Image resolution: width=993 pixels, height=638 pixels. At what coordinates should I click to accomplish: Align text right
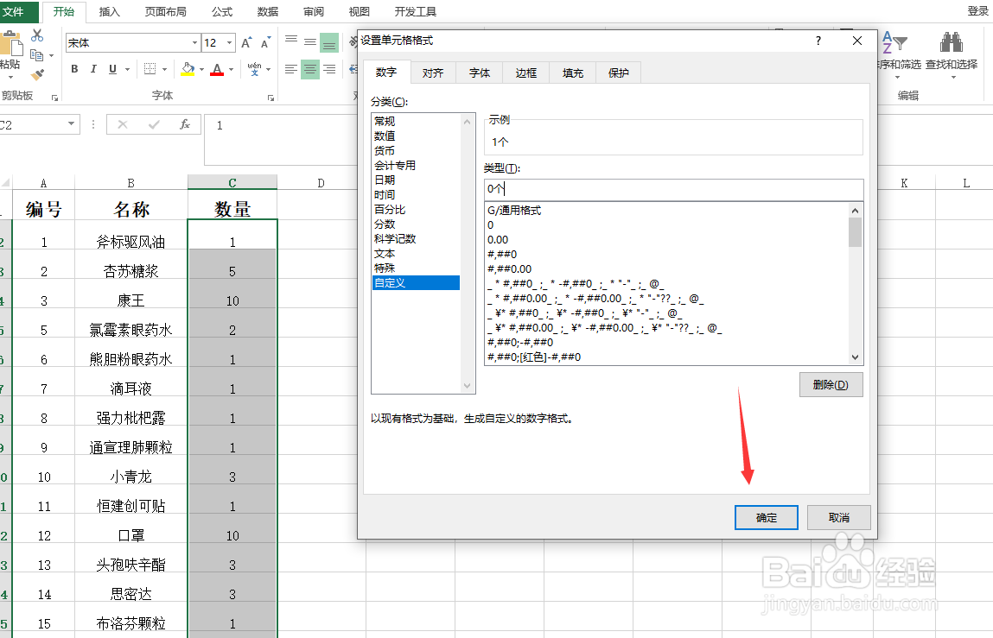click(329, 69)
